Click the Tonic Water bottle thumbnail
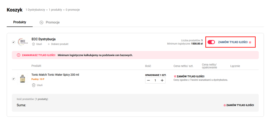This screenshot has height=121, width=269. (x=23, y=79)
